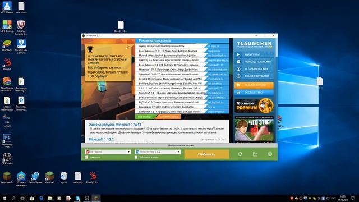Screen dimensions: 359x202
Task: Click the taskbar clock
Action: [x=343, y=198]
